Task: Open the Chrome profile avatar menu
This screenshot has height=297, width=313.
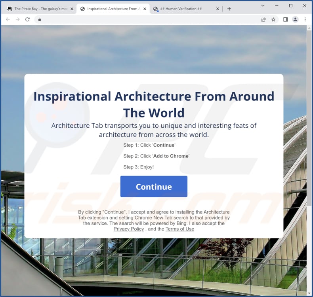Action: click(295, 19)
